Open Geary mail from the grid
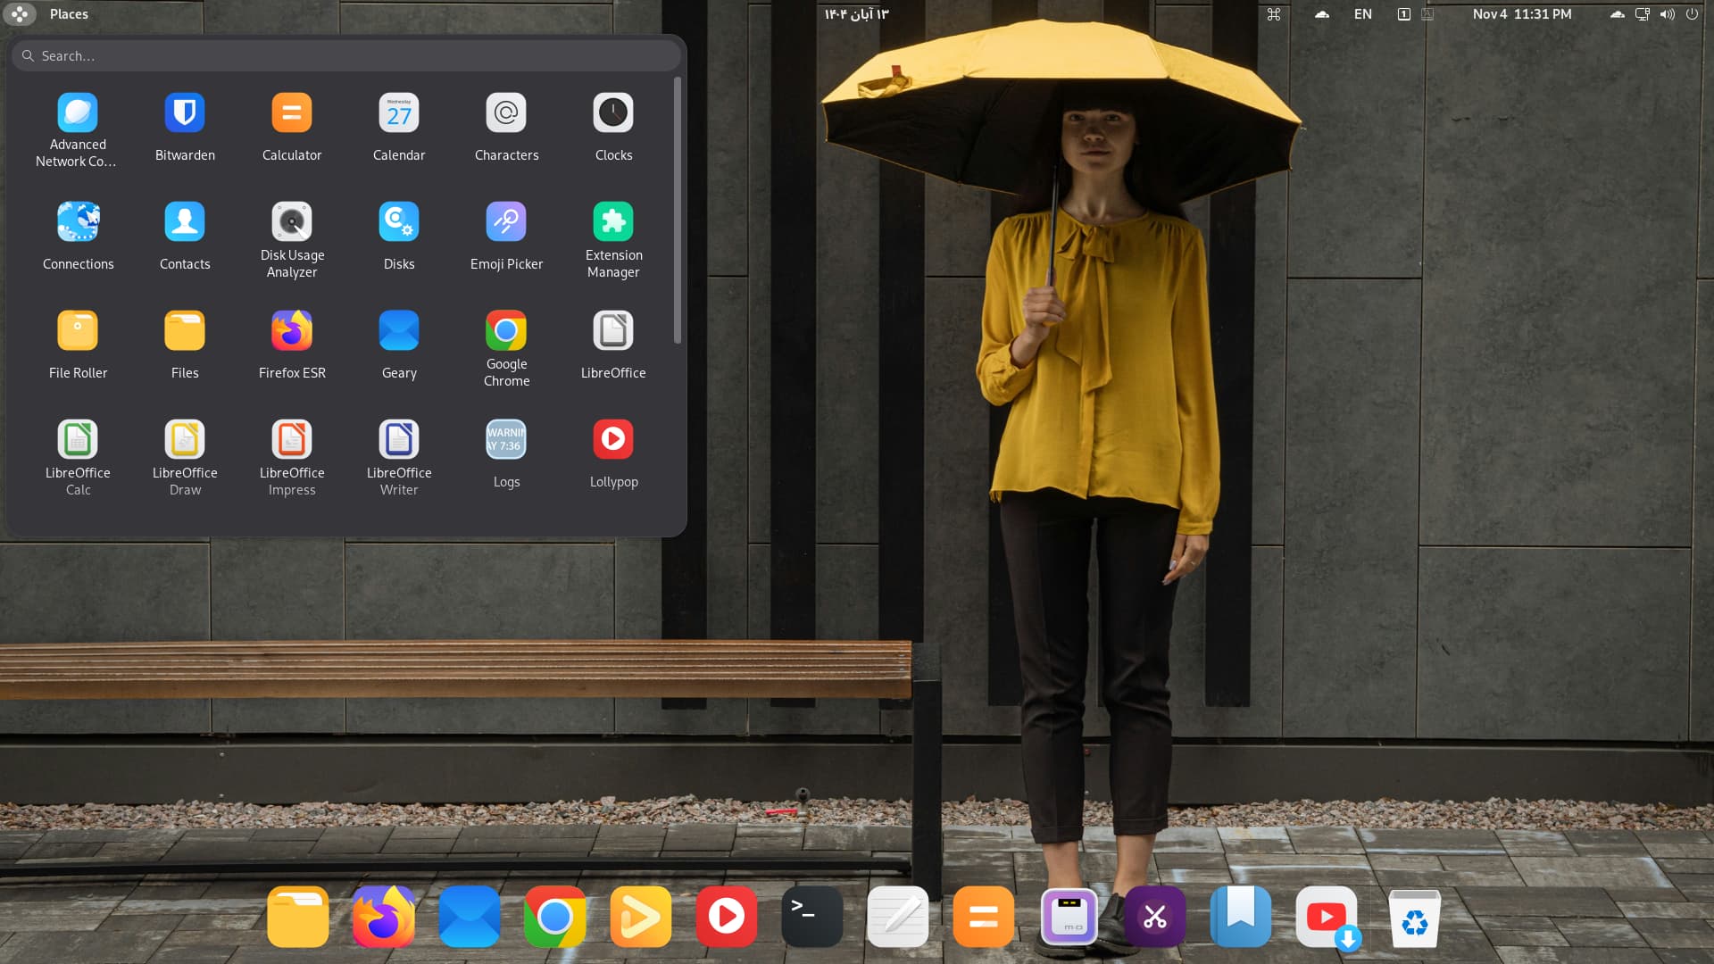The height and width of the screenshot is (964, 1714). tap(399, 331)
